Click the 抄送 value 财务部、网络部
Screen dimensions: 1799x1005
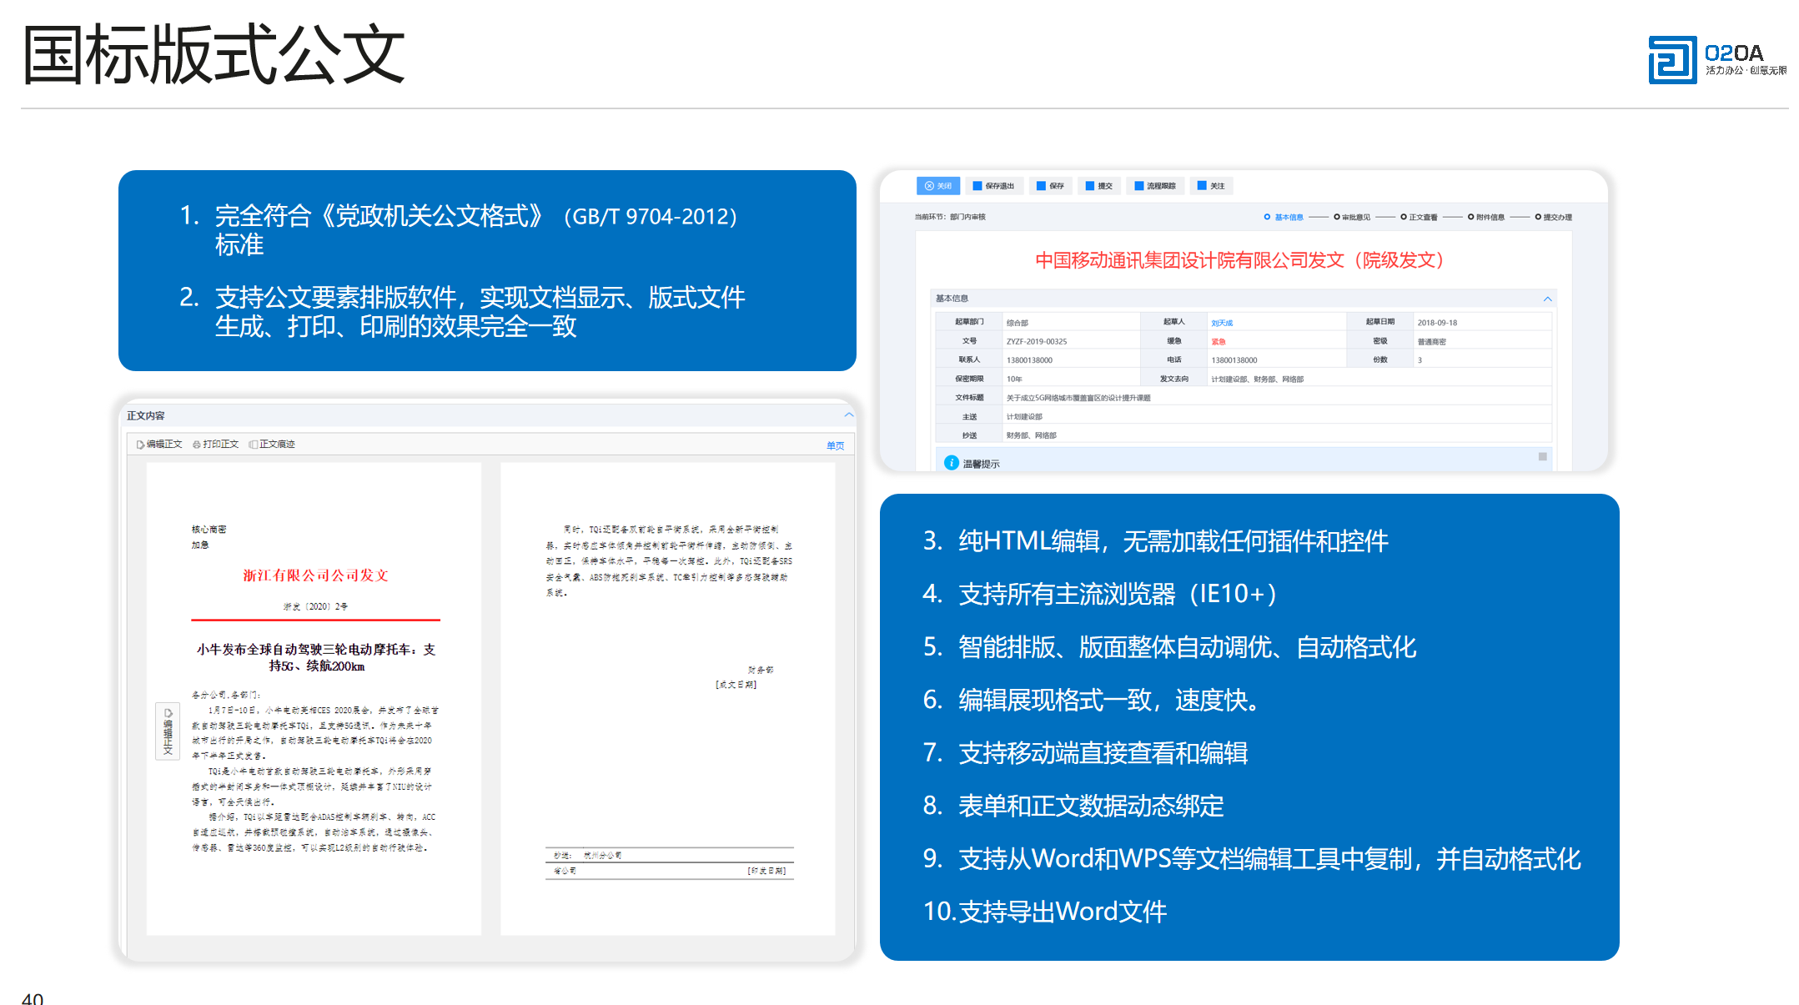click(1031, 435)
